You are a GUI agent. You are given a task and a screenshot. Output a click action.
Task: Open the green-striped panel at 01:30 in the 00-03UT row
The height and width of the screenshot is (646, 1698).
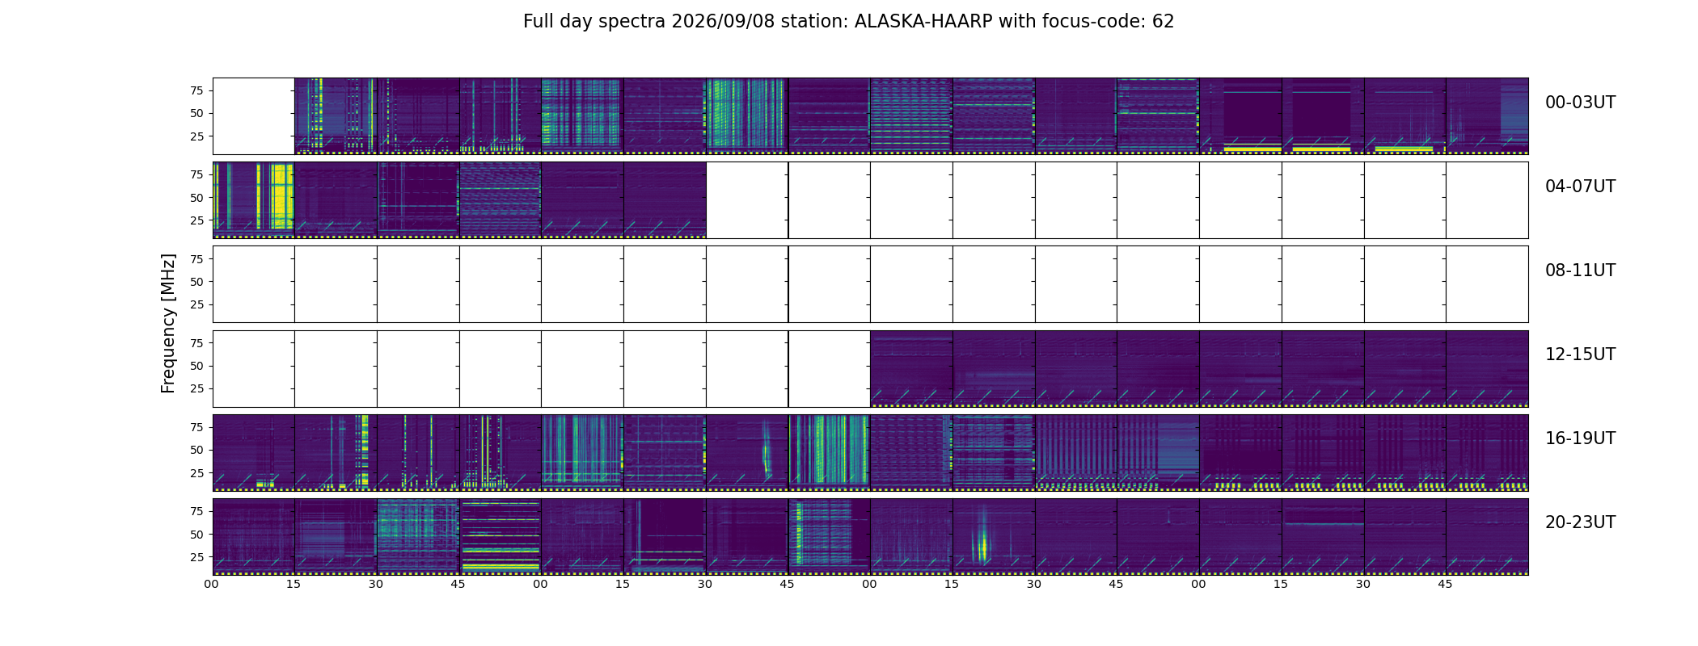click(747, 116)
